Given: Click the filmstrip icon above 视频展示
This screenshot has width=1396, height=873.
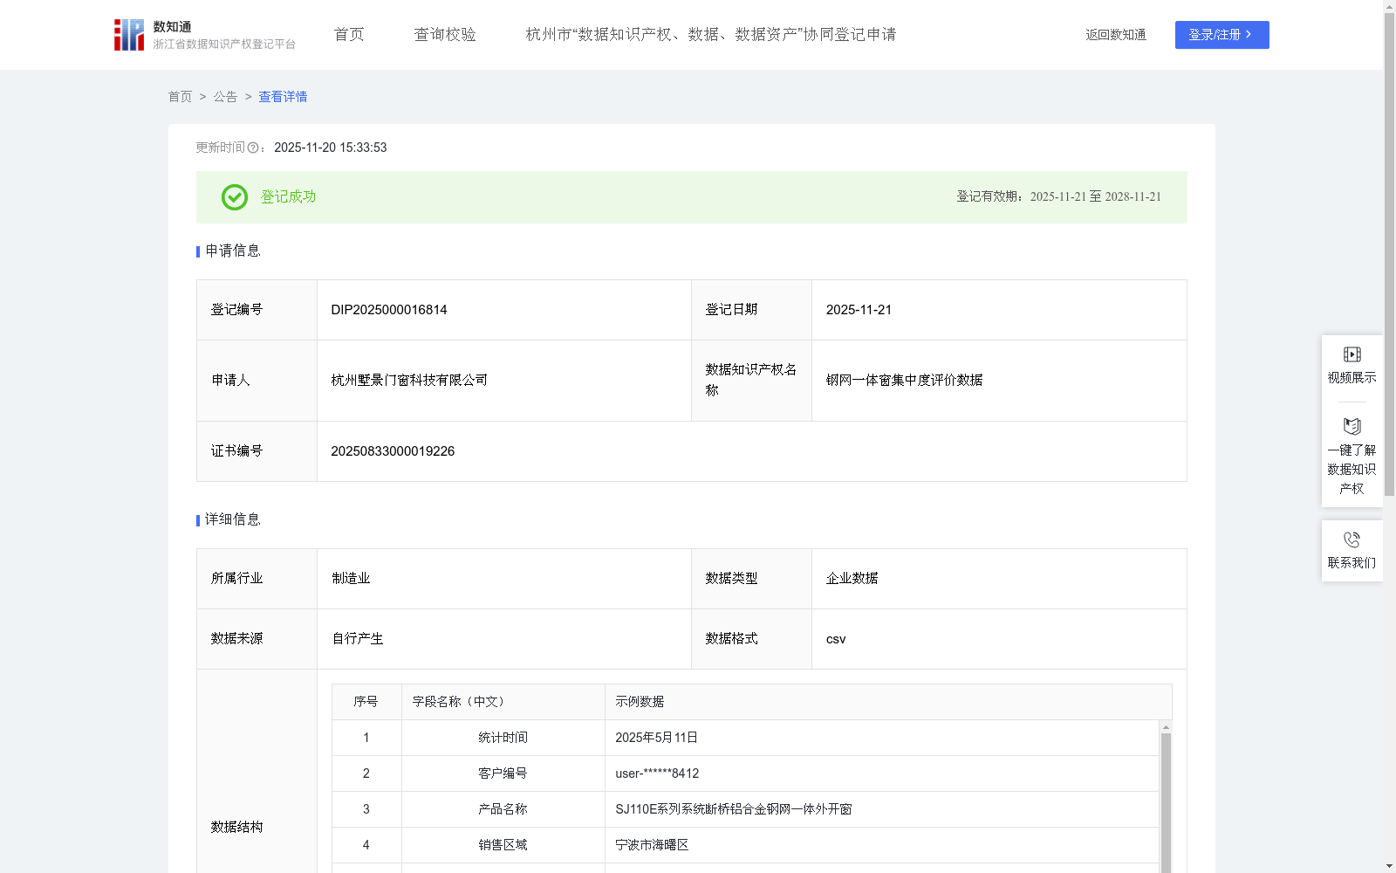Looking at the screenshot, I should click(x=1351, y=354).
